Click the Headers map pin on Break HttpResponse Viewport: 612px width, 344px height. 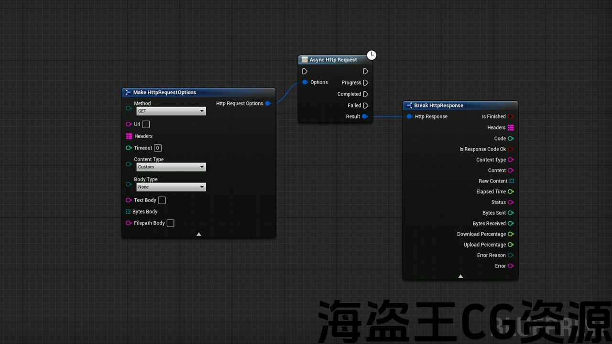(511, 128)
